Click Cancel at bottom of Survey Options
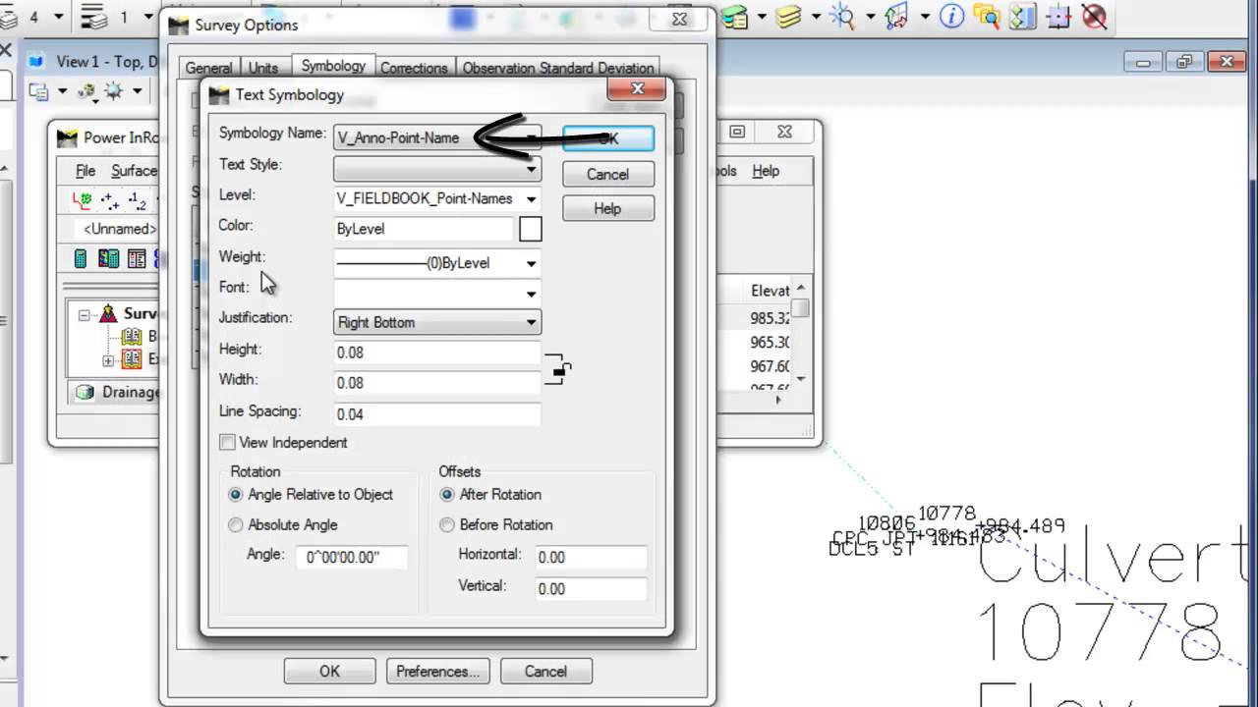The image size is (1258, 707). (545, 672)
